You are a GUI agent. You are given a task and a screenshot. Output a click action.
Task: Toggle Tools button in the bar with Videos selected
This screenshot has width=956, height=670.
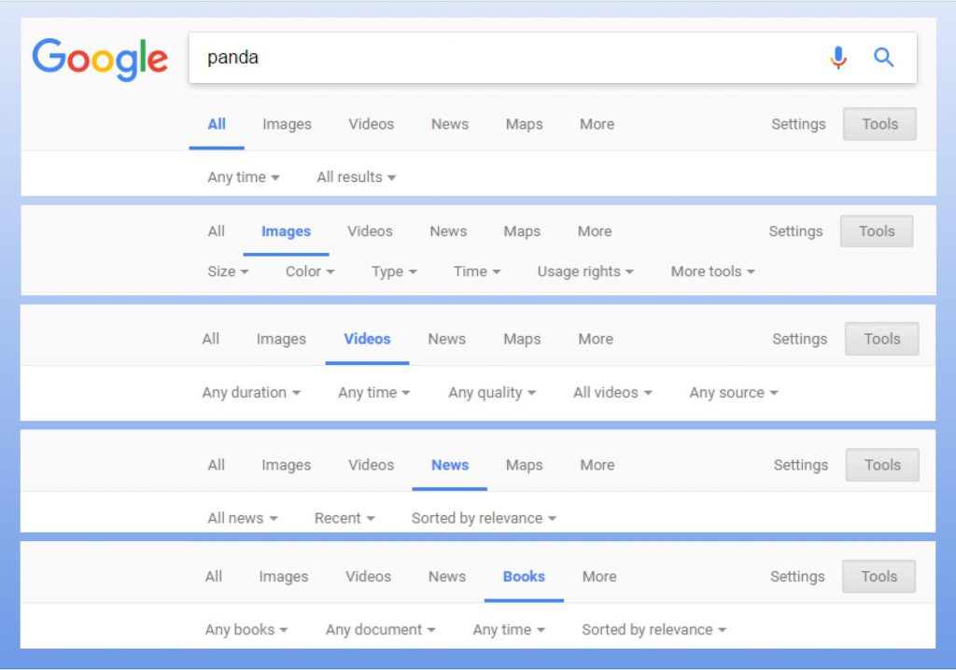coord(881,339)
